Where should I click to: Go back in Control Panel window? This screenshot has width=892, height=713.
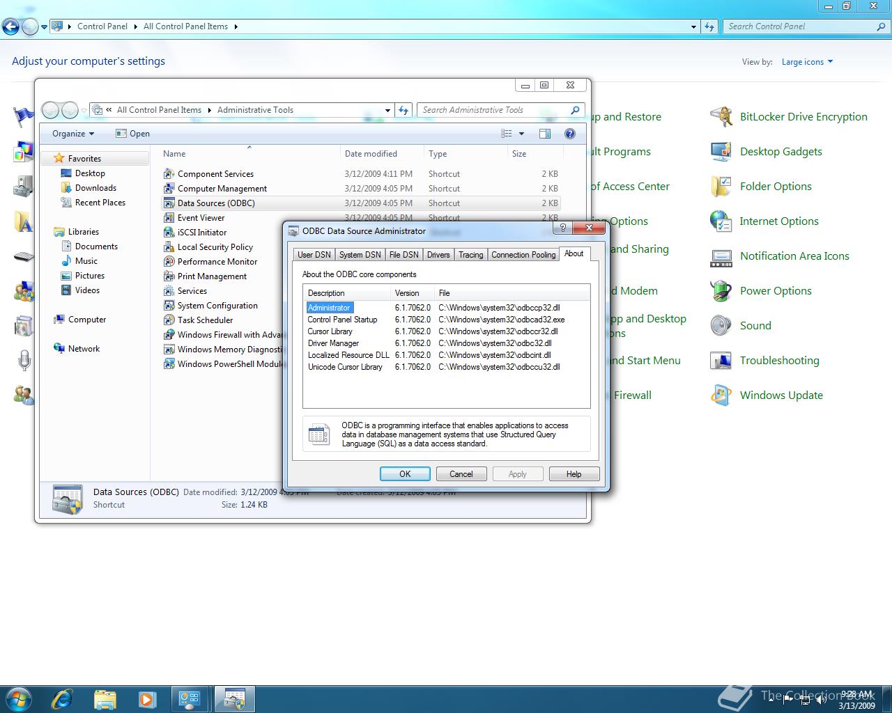point(10,27)
